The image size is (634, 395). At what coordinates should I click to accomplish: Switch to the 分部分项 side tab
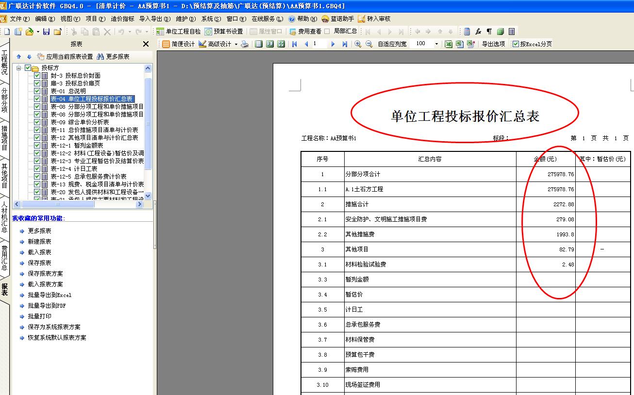[x=4, y=99]
